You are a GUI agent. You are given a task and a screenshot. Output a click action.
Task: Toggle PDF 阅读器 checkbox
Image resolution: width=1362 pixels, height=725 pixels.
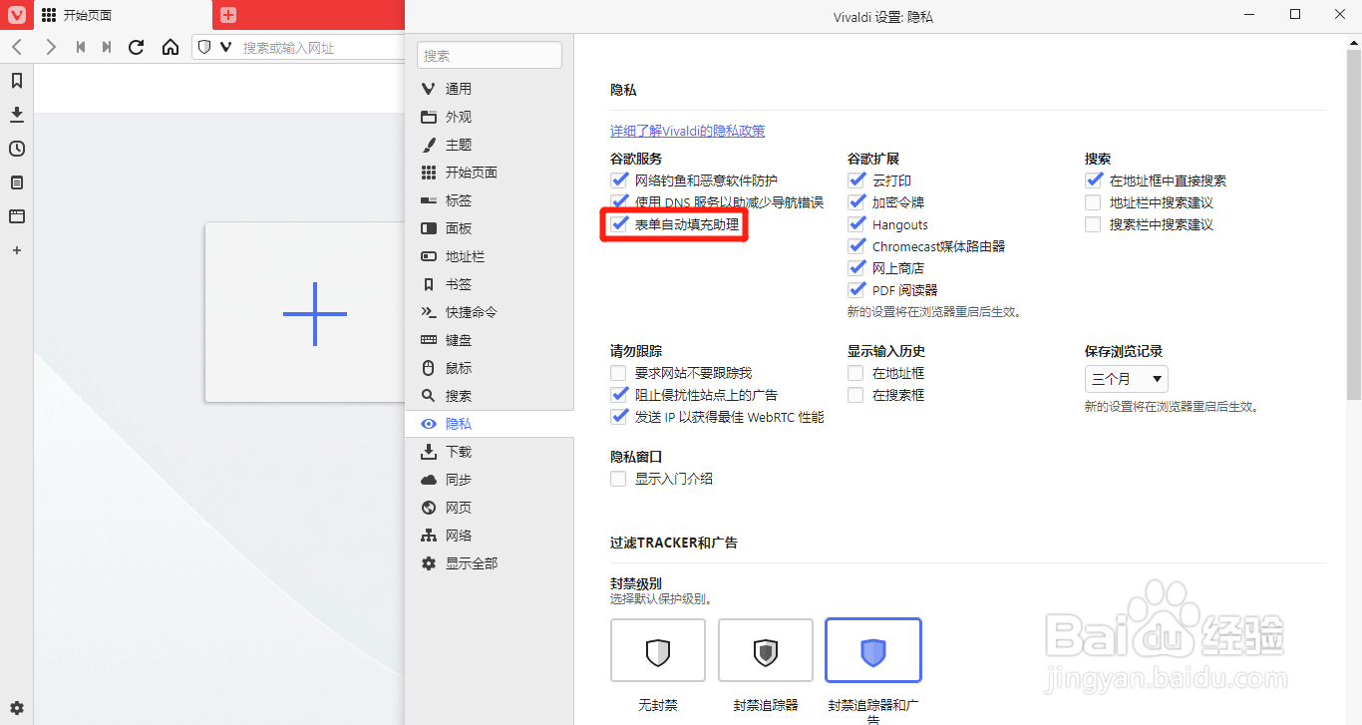click(x=856, y=290)
